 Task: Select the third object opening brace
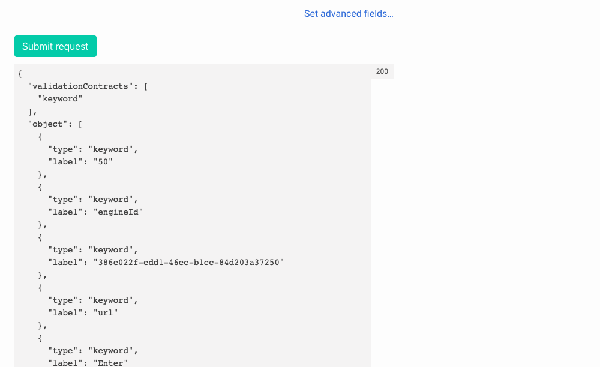click(x=40, y=237)
